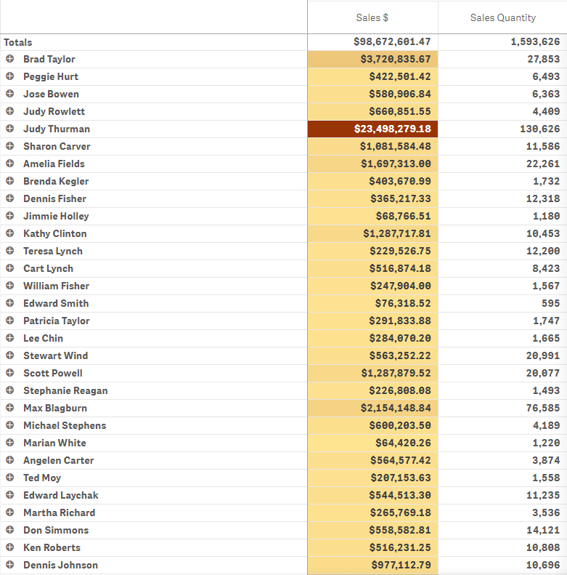567x575 pixels.
Task: Expand the Amelia Fields row
Action: pyautogui.click(x=10, y=164)
